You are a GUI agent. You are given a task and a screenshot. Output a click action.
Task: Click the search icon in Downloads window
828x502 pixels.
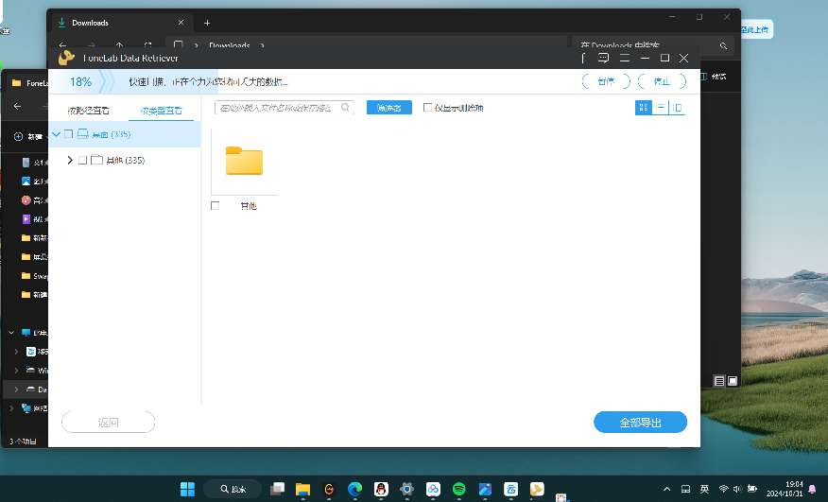click(723, 46)
